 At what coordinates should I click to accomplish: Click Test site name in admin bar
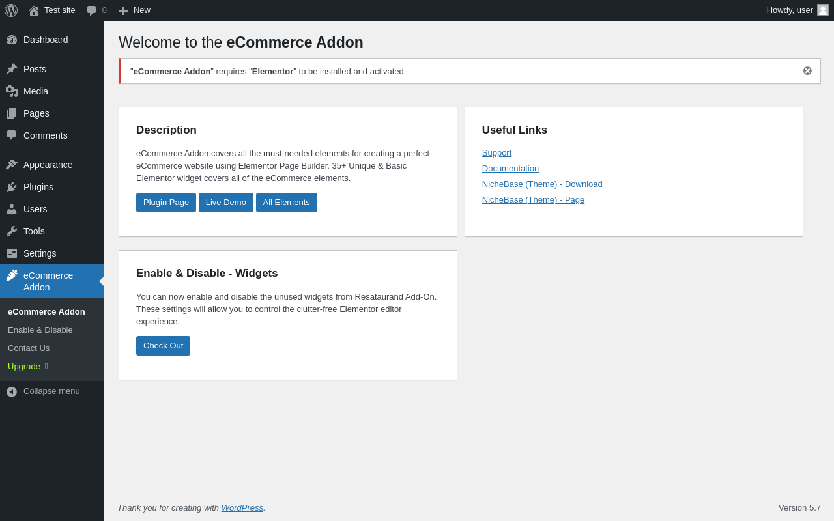coord(60,10)
